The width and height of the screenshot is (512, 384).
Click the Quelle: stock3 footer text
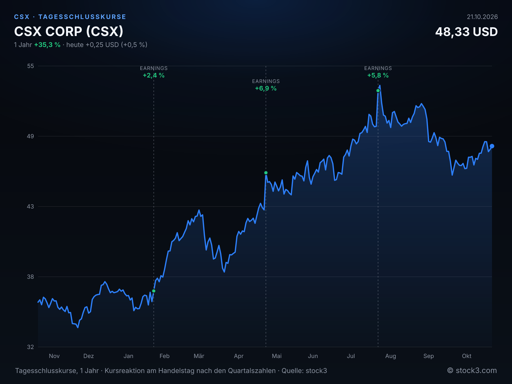tap(304, 371)
